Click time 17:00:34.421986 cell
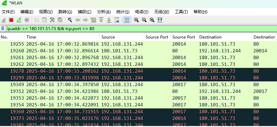The width and height of the screenshot is (277, 127). point(62,91)
